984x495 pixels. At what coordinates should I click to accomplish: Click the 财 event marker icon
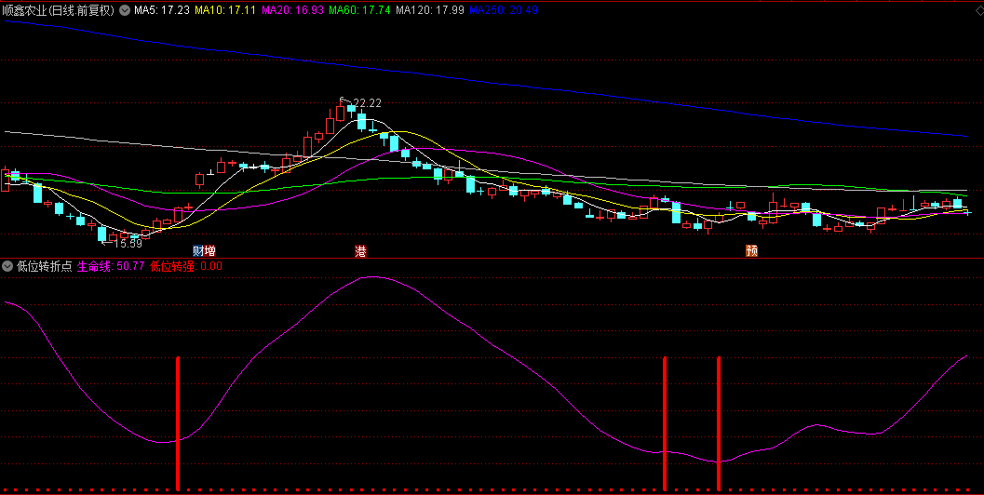click(198, 251)
